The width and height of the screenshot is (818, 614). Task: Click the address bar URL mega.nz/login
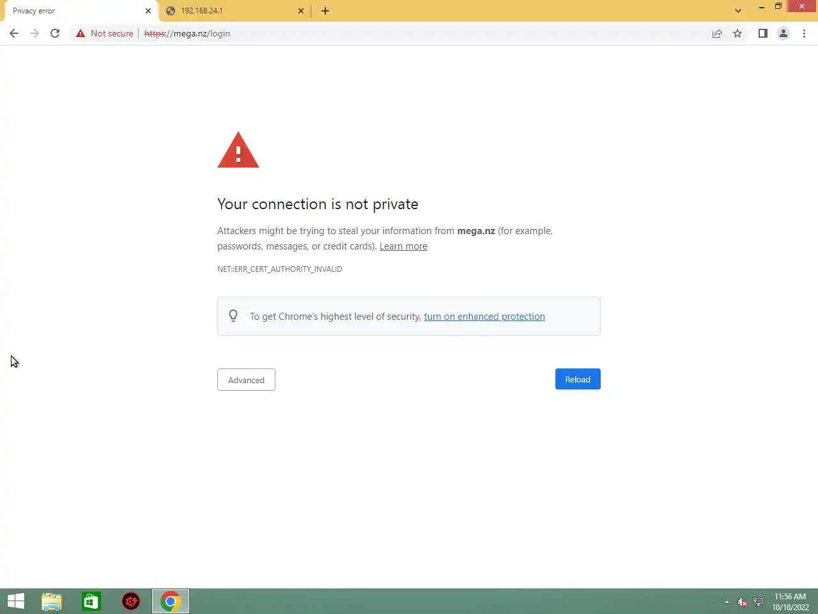tap(187, 33)
